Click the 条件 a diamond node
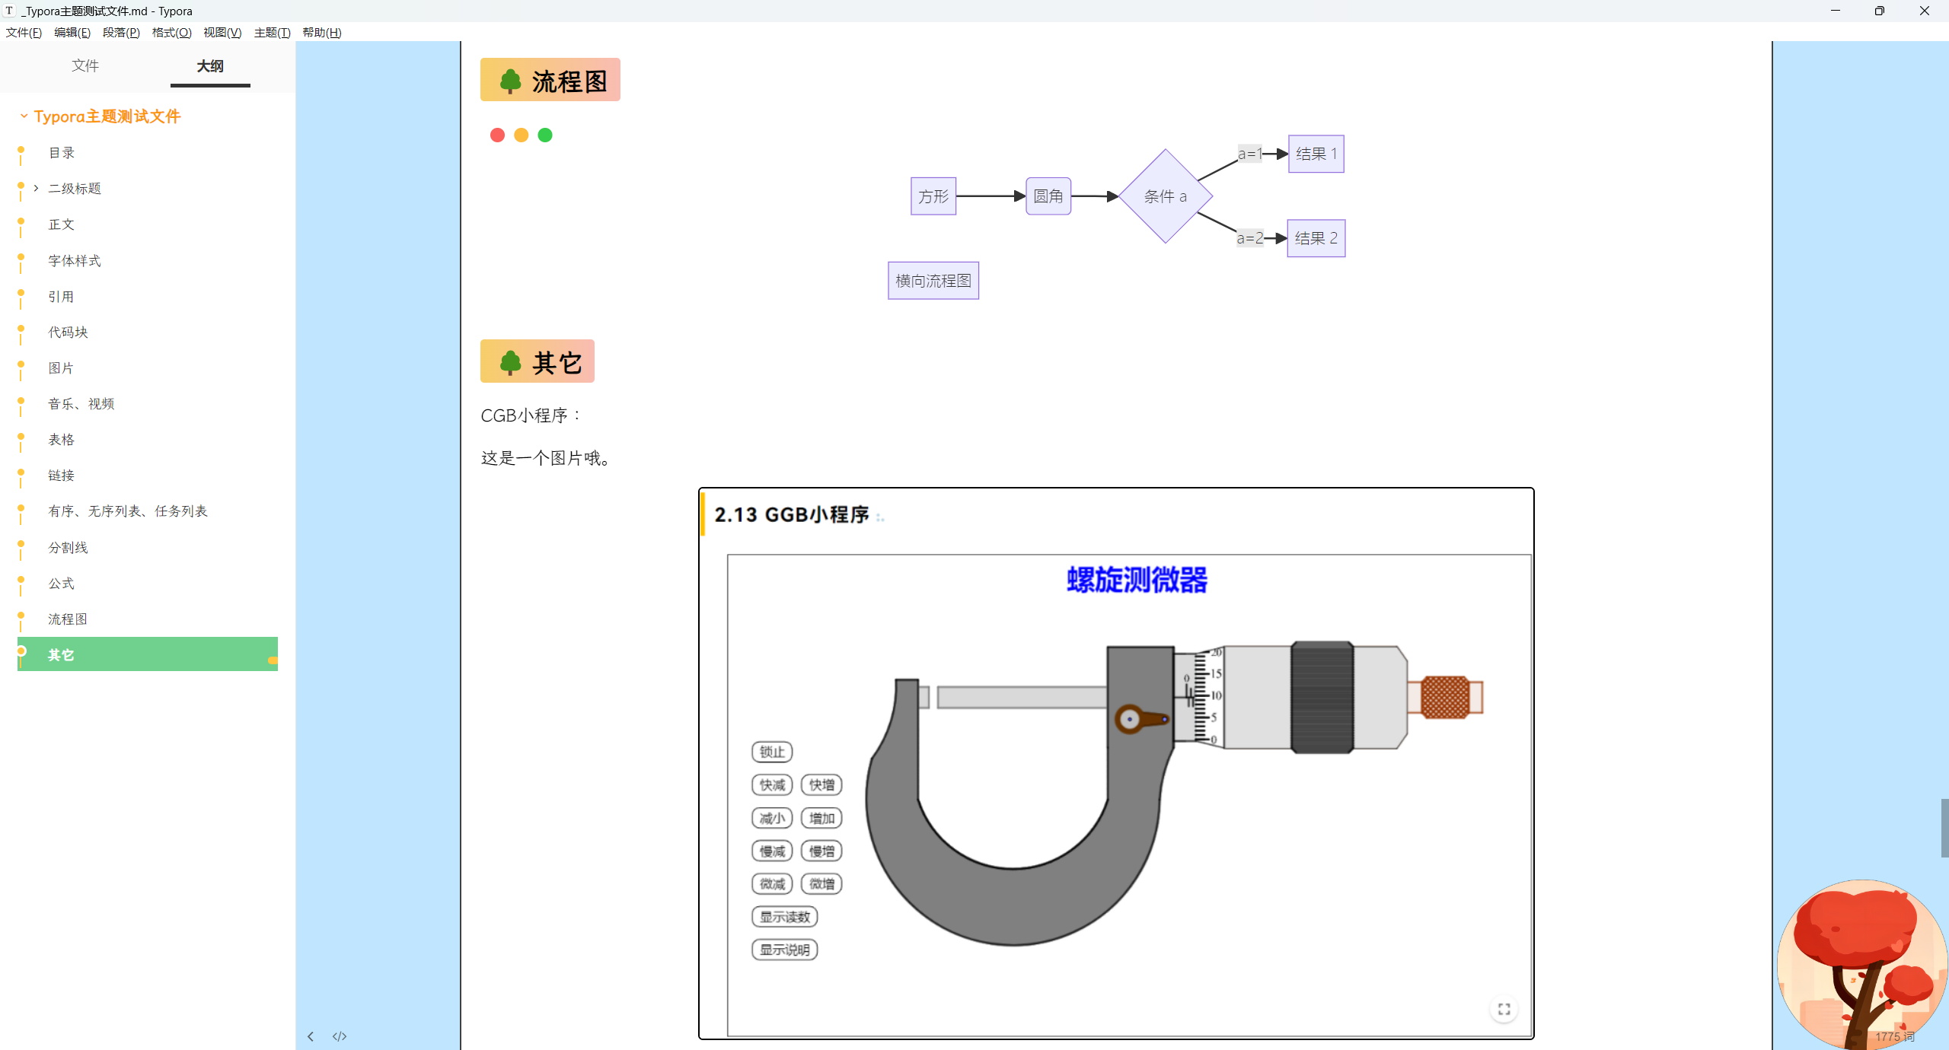The image size is (1949, 1050). click(x=1166, y=196)
